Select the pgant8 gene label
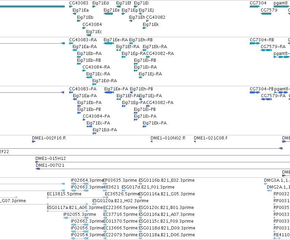Image resolution: width=290 pixels, height=240 pixels. (x=281, y=3)
